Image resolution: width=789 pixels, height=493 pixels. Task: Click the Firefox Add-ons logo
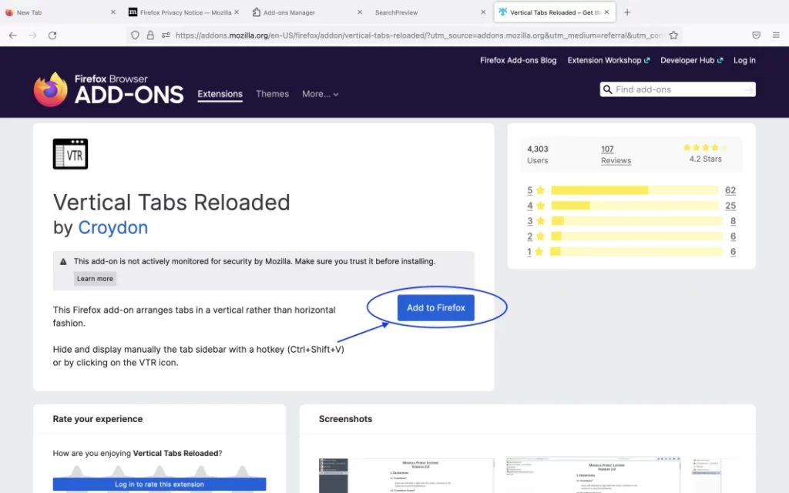point(108,89)
